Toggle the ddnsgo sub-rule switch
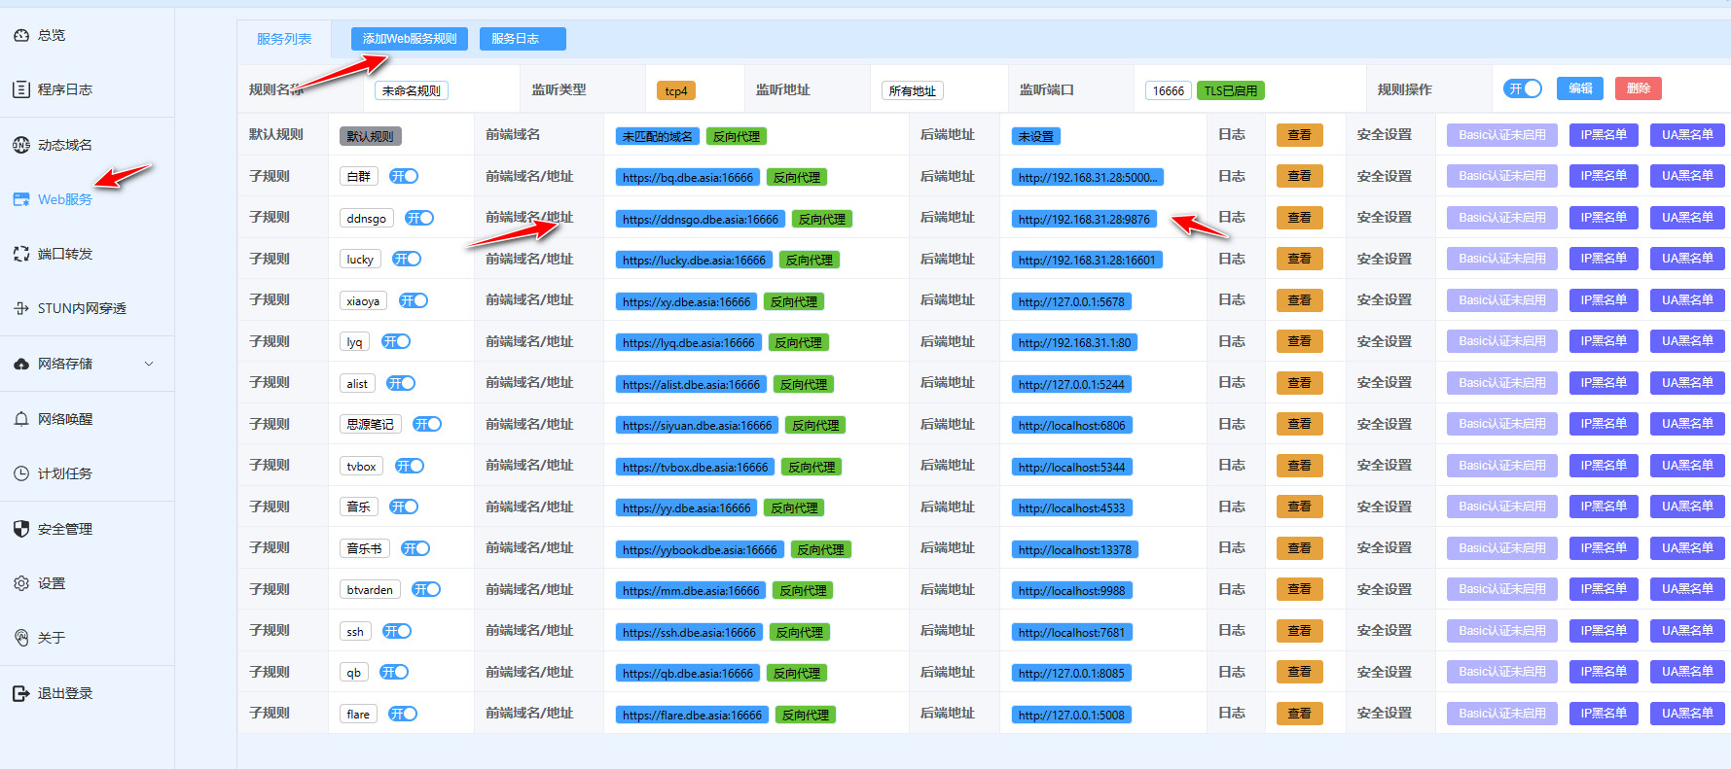 tap(419, 218)
